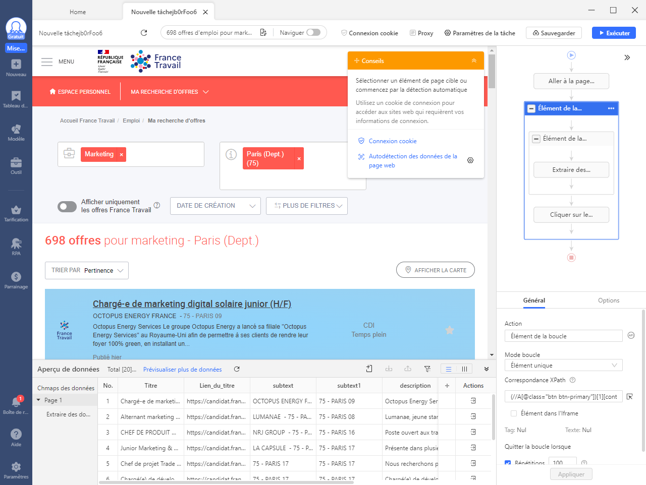Click Prévisualiser plus de données link
This screenshot has height=485, width=646.
(x=182, y=370)
